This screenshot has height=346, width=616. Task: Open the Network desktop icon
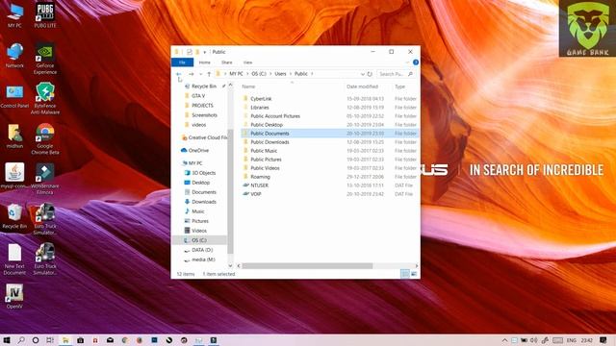click(14, 56)
